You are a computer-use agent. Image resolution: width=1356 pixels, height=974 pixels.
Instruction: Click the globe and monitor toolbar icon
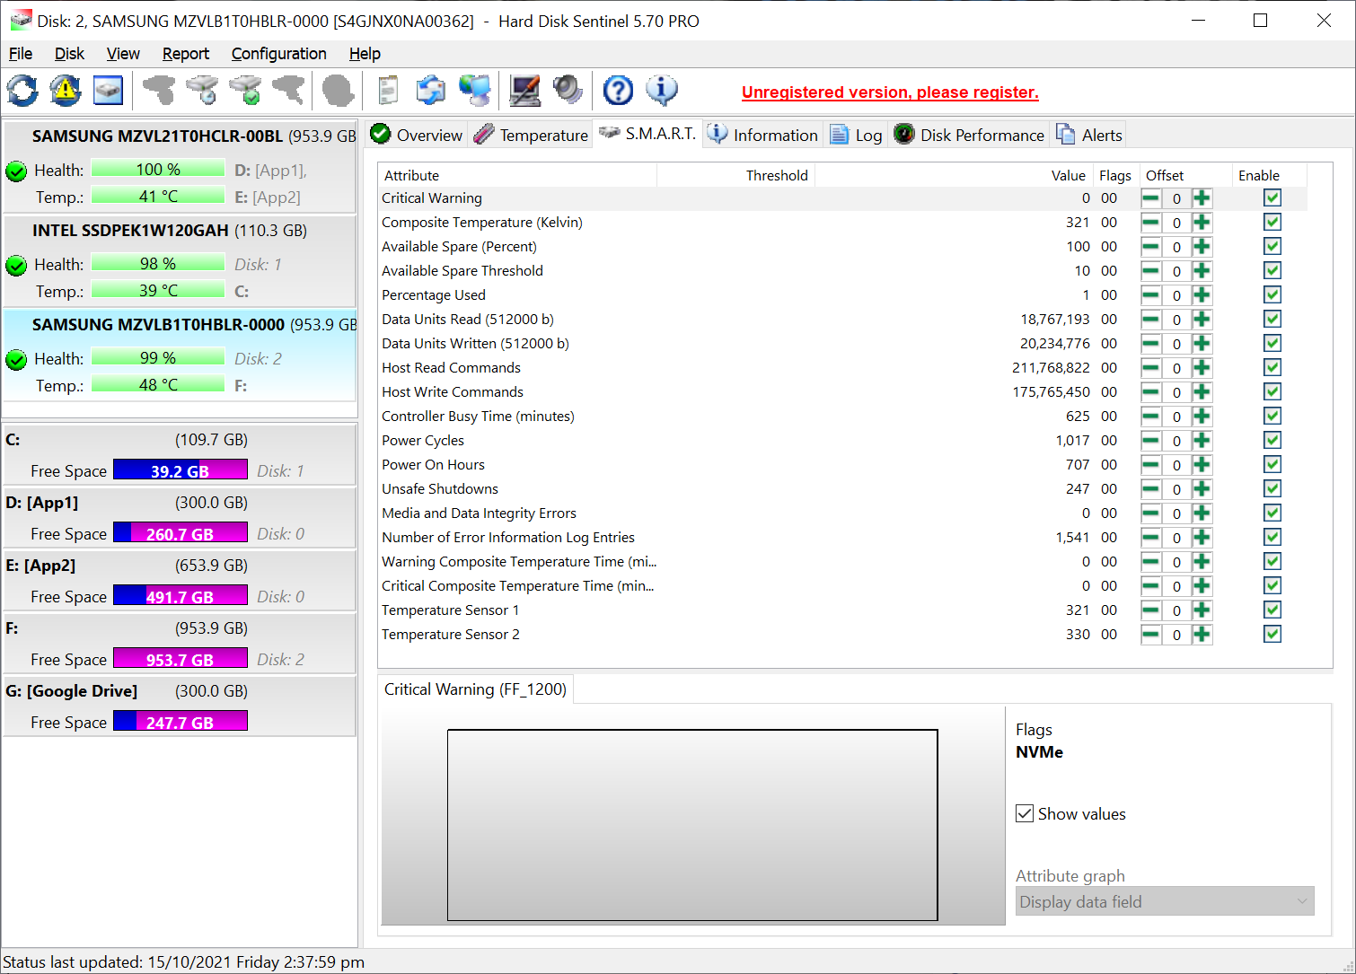[475, 90]
